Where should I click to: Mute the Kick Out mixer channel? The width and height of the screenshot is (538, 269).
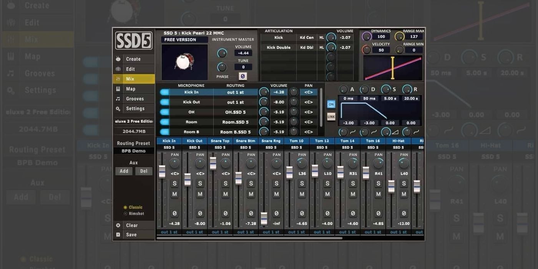(x=200, y=194)
